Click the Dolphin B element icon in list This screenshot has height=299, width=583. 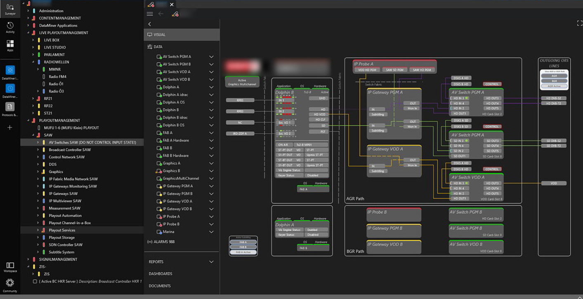tap(159, 110)
